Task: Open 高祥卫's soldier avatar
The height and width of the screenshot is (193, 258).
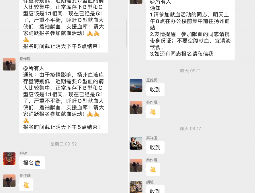Action: [x=136, y=143]
